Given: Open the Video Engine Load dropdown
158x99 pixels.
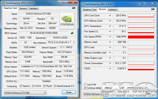Looking at the screenshot, I should (x=110, y=58).
